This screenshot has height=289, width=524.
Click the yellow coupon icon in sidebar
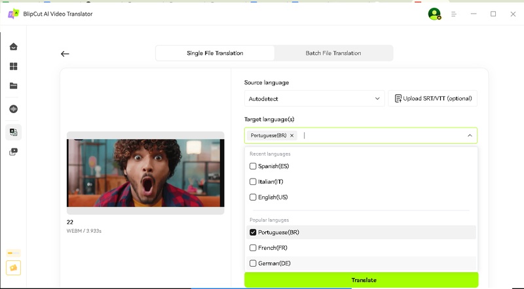[x=13, y=267]
